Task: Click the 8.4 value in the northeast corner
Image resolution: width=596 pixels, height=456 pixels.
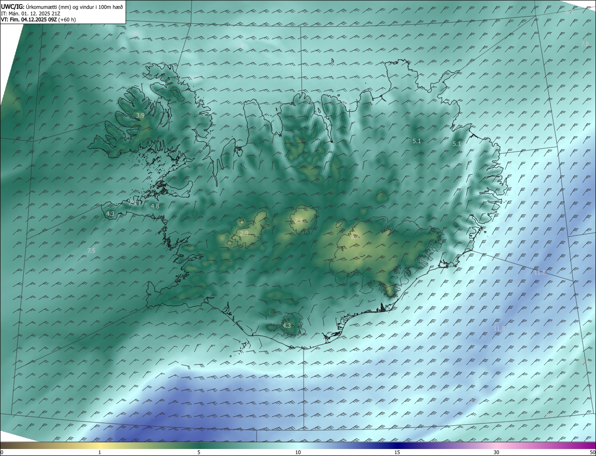Action: (569, 11)
